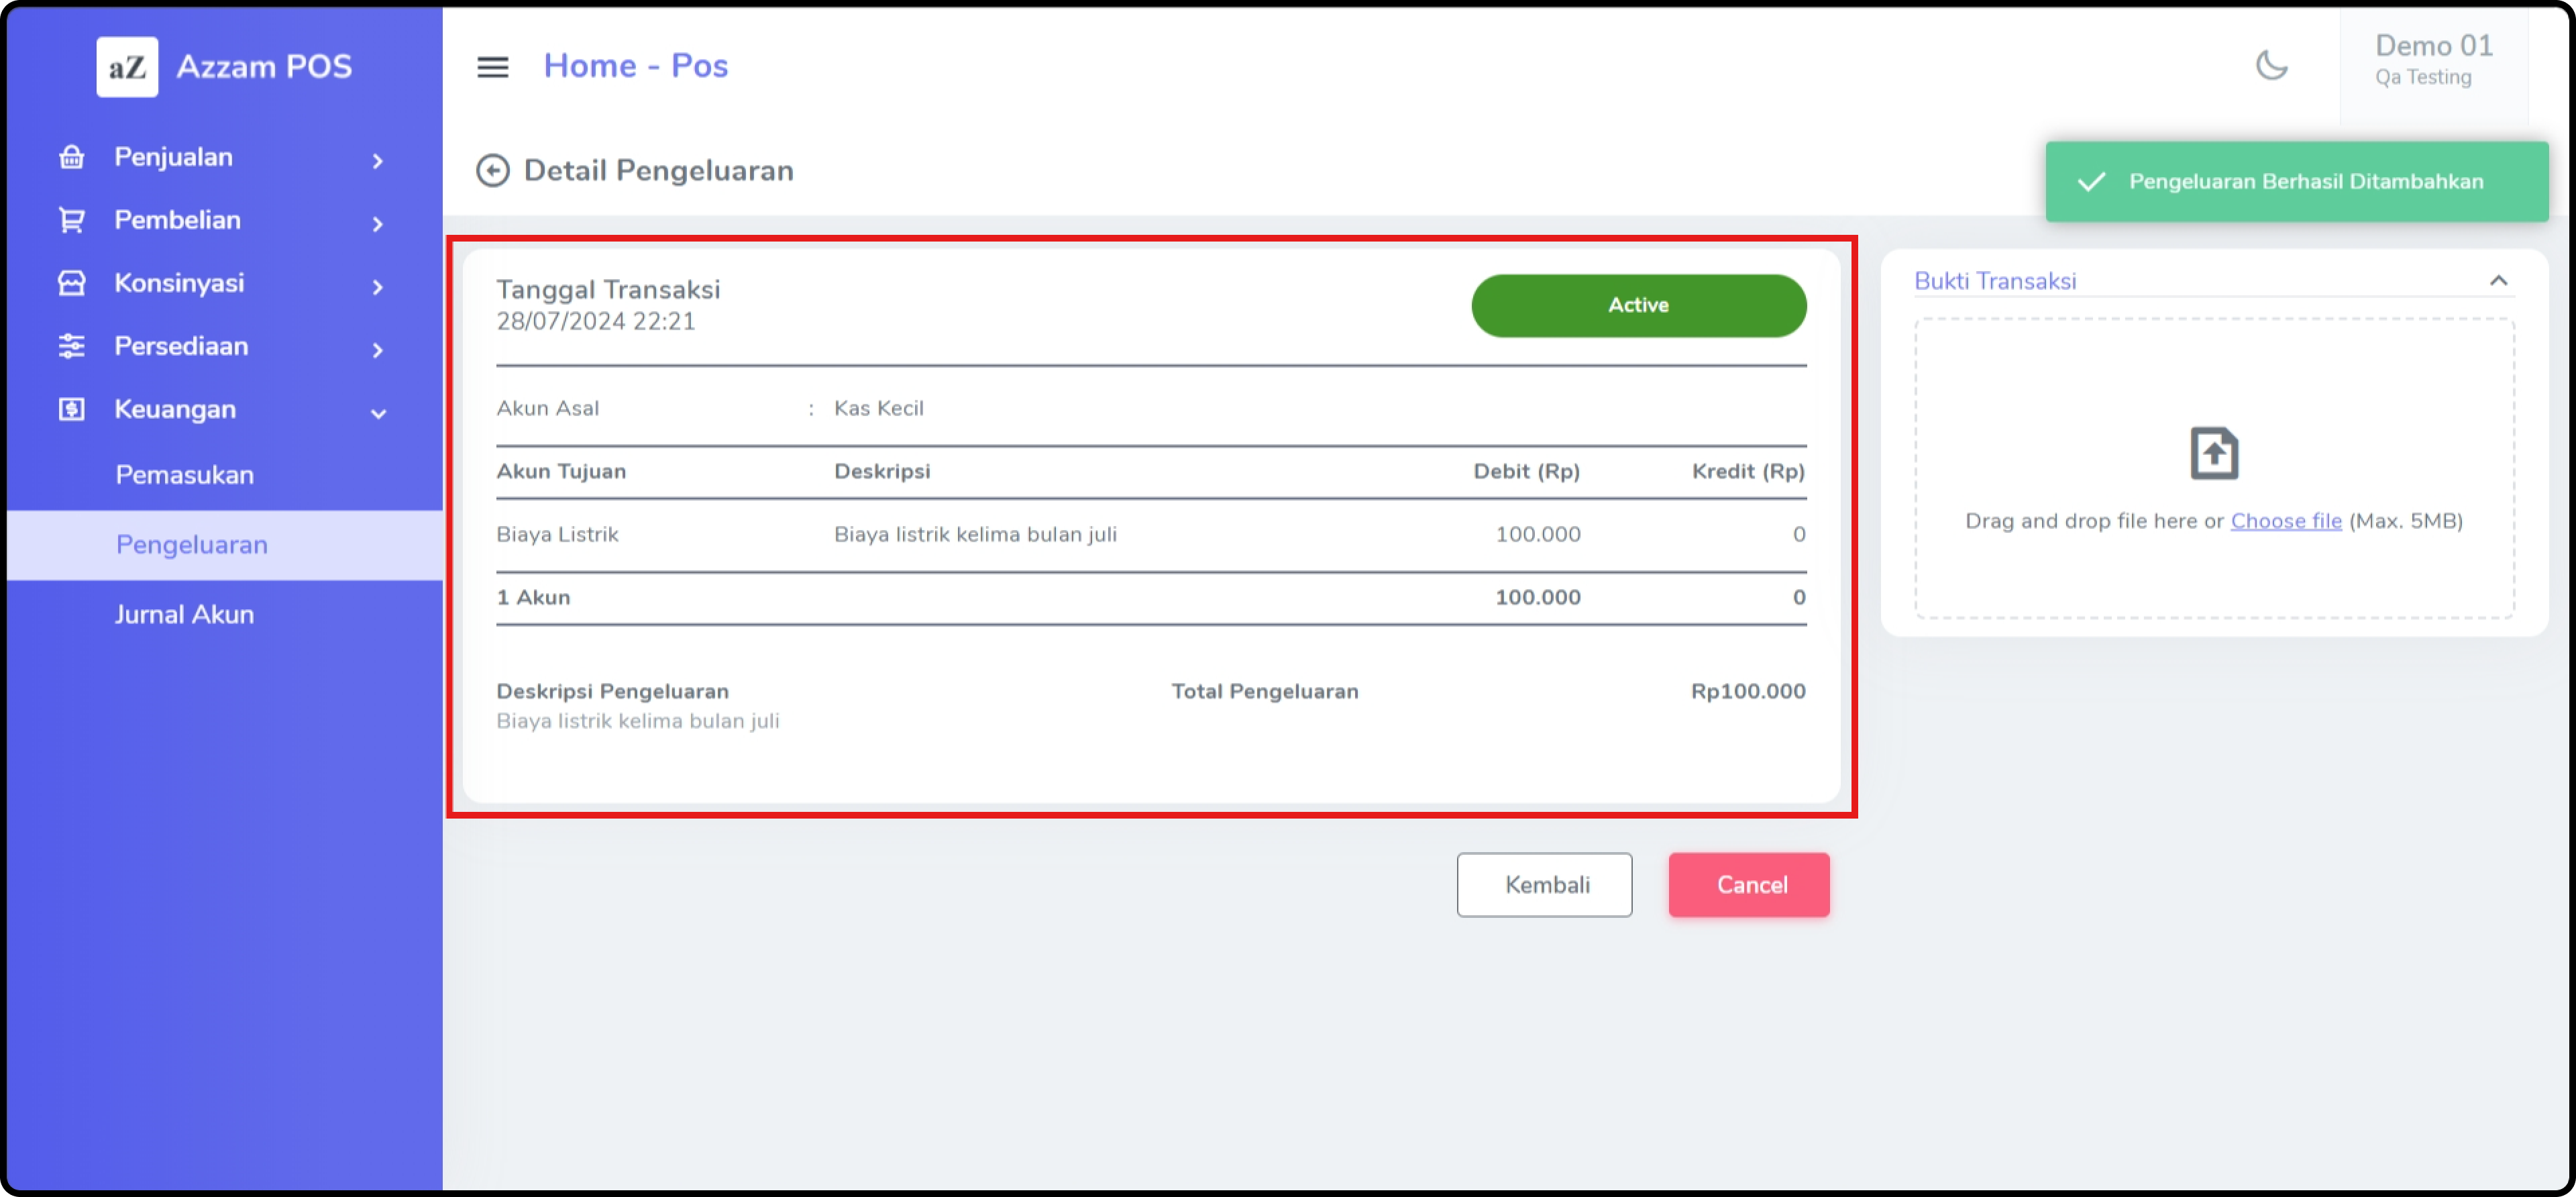This screenshot has height=1197, width=2576.
Task: Open the Jurnal Akun menu item
Action: pos(184,614)
